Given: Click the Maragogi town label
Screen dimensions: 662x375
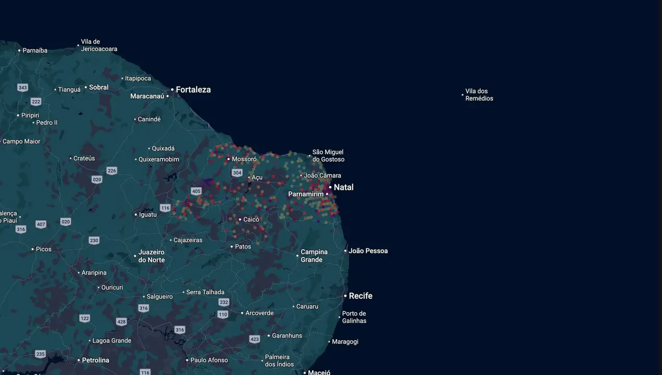Looking at the screenshot, I should pyautogui.click(x=345, y=342).
